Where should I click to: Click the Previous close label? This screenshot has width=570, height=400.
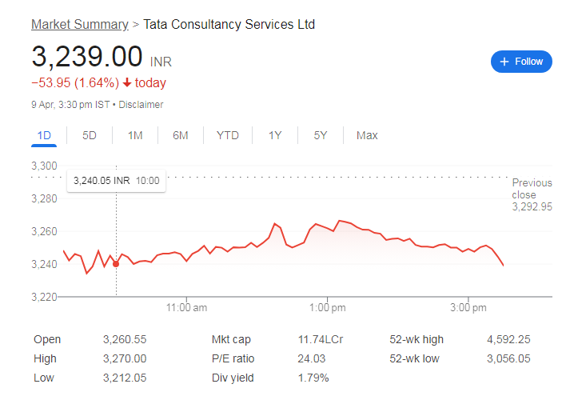coord(532,189)
